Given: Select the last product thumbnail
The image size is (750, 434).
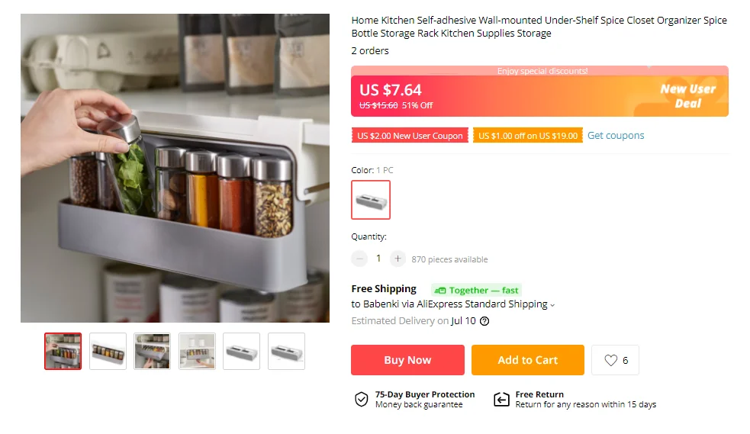Looking at the screenshot, I should (x=286, y=351).
